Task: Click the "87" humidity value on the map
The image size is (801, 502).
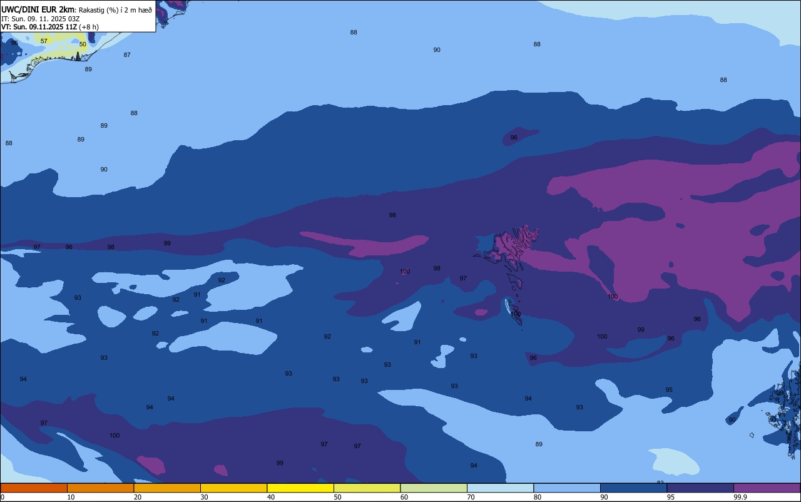Action: tap(127, 55)
